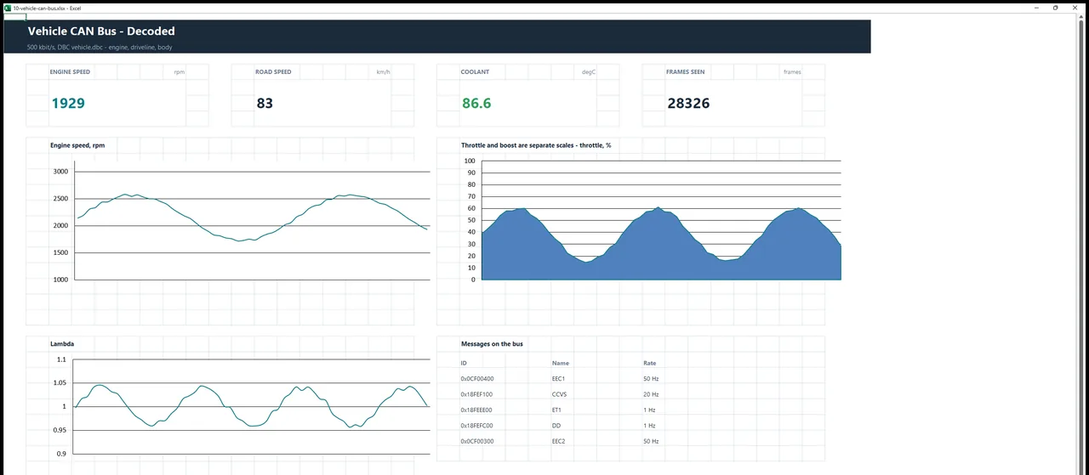Click the 1.05 axis label on Lambda chart
The width and height of the screenshot is (1089, 475).
coord(60,383)
